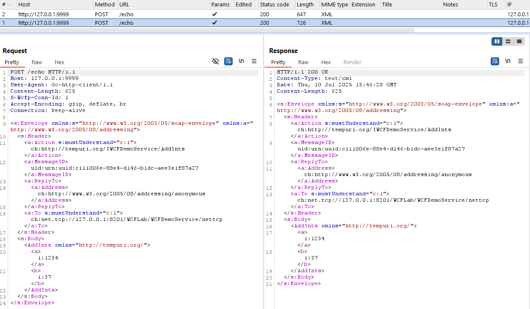Show \n line endings in the Request editor
Screen dimensions: 530x309
tap(241, 61)
